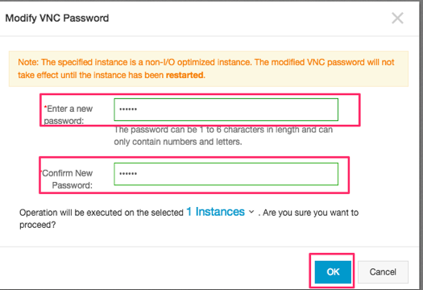Open the 1 Instances link
Screen dimensions: 423x290
coord(216,212)
